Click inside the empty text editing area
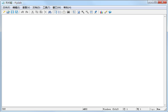This screenshot has width=168, height=112. pyautogui.click(x=81, y=59)
